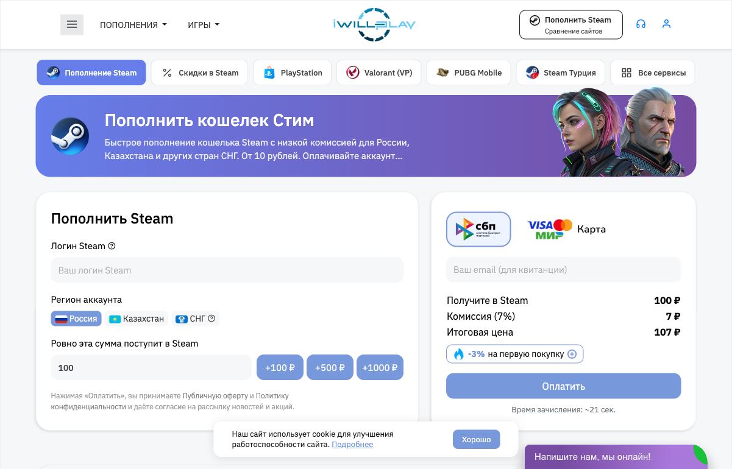
Task: Click help icon next to Логин Steam
Action: coord(112,246)
